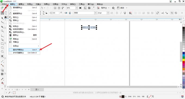
Task: Select the Zoom magnifier tool
Action: click(x=2, y=31)
